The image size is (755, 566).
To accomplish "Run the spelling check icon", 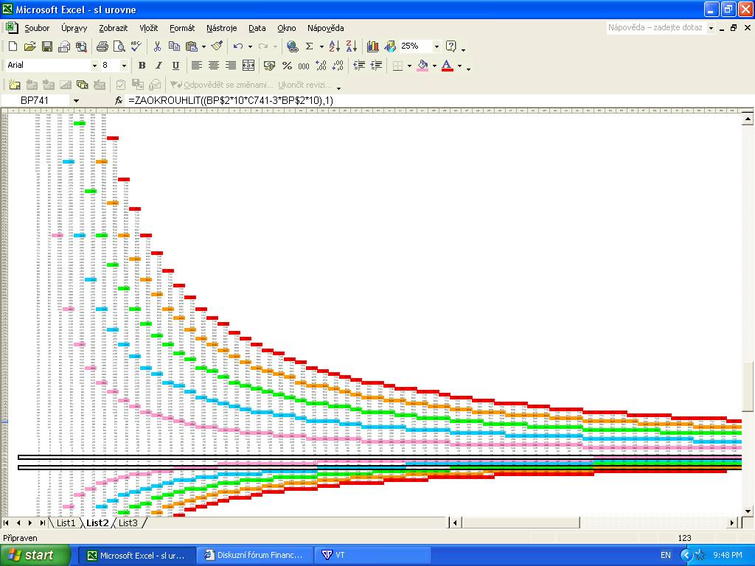I will click(x=136, y=46).
